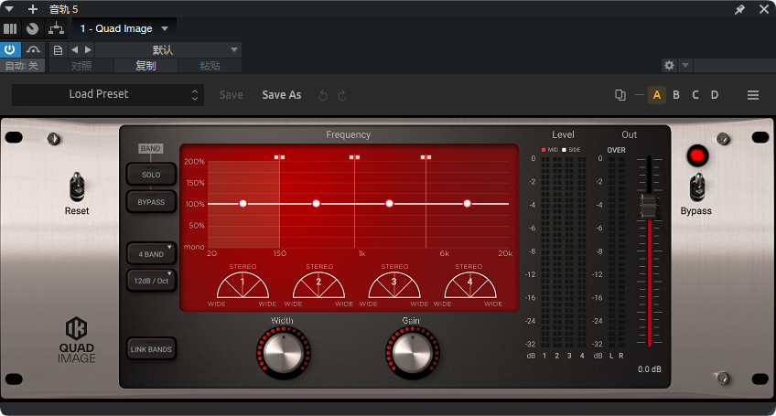Viewport: 776px width, 416px height.
Task: Toggle the band SOLO button
Action: click(x=151, y=175)
